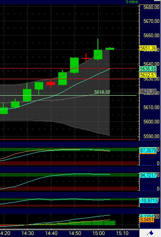Click the 14:30 time axis label
Image resolution: width=161 pixels, height=237 pixels.
[x=28, y=233]
